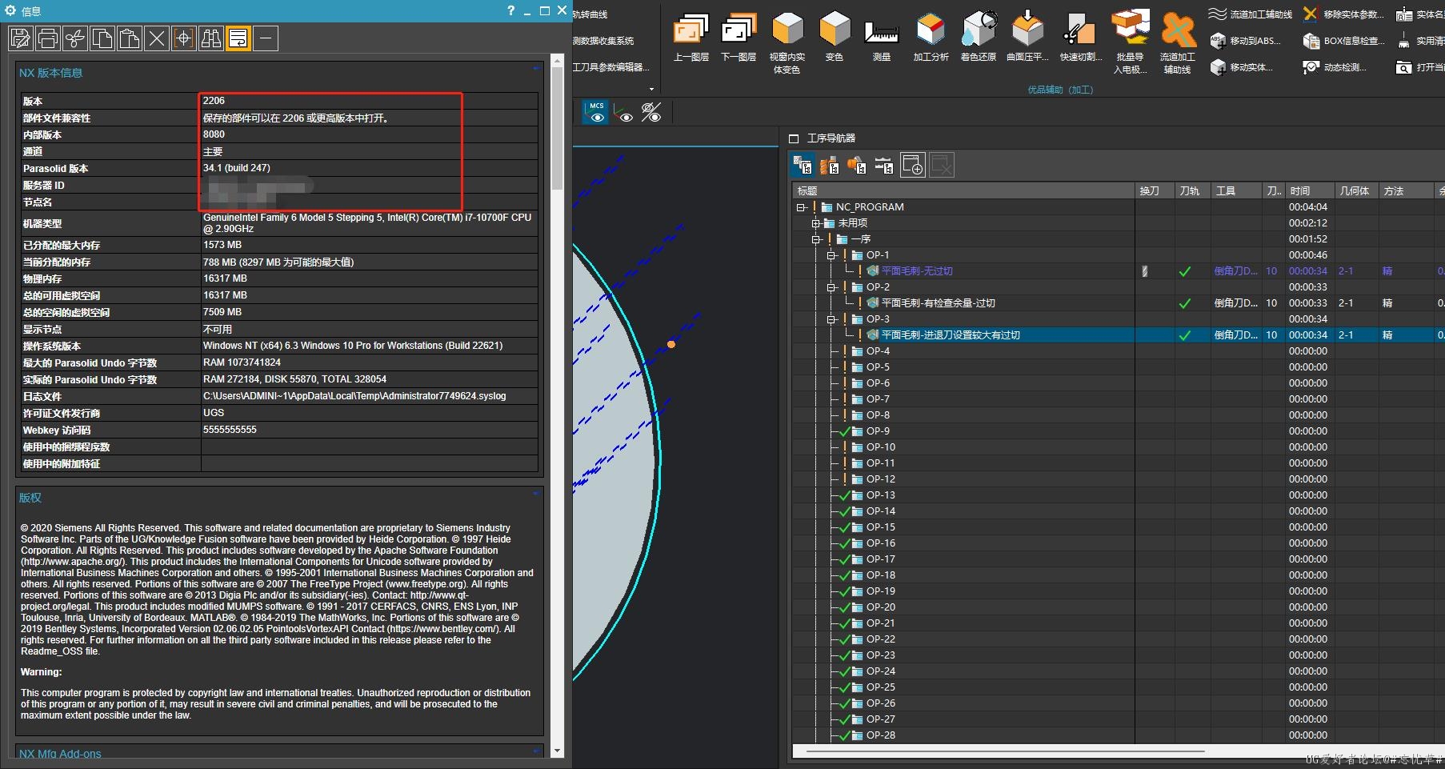Image resolution: width=1445 pixels, height=769 pixels.
Task: Open 加工分析 machining analysis
Action: coord(931,37)
